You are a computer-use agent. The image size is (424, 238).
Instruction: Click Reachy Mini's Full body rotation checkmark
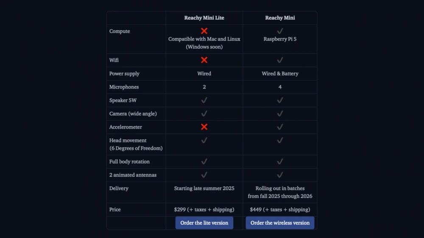point(280,161)
